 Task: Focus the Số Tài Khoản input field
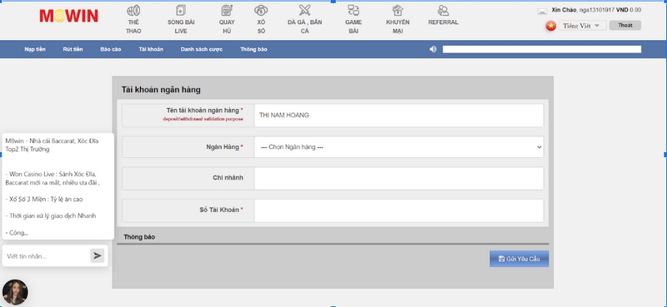[x=399, y=210]
